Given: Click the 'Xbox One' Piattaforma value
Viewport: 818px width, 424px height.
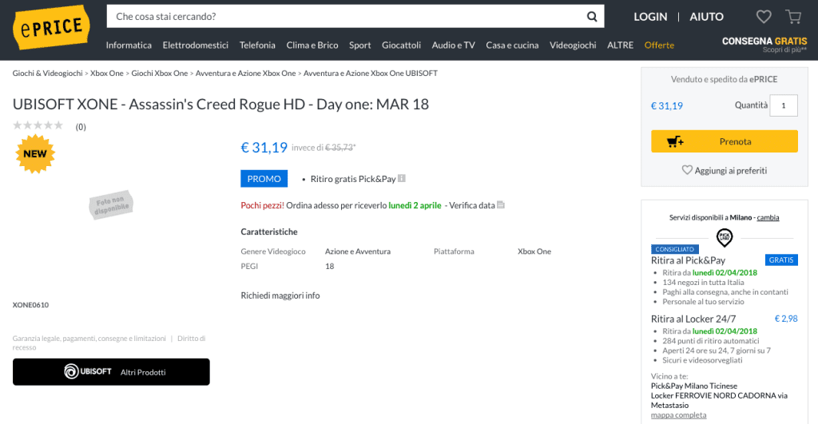Looking at the screenshot, I should [x=534, y=252].
